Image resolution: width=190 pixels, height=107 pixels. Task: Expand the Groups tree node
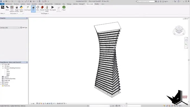(x=1, y=84)
